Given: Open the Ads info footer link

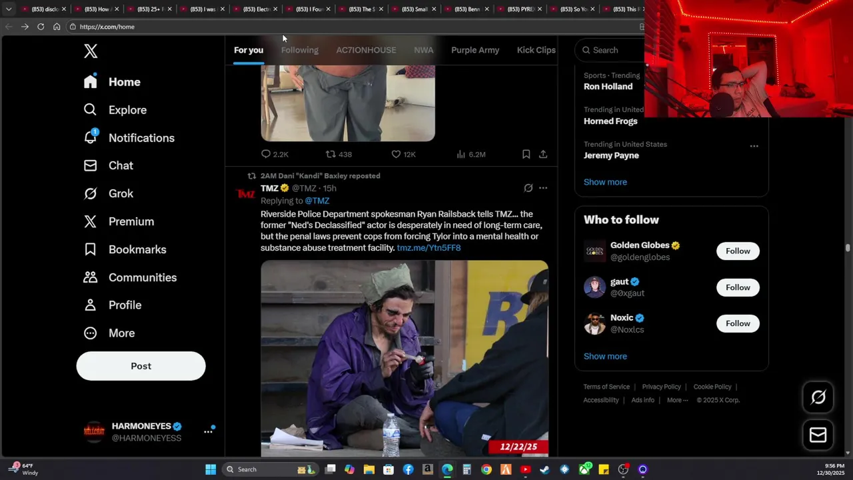Looking at the screenshot, I should [x=643, y=400].
